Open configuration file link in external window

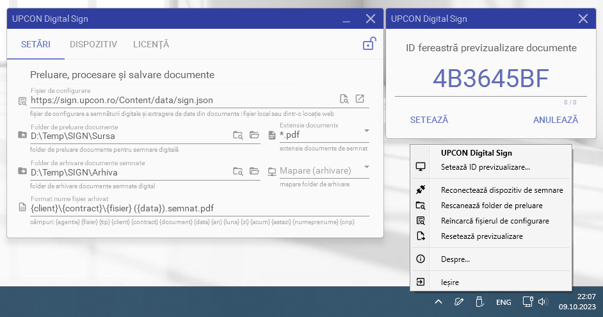360,99
